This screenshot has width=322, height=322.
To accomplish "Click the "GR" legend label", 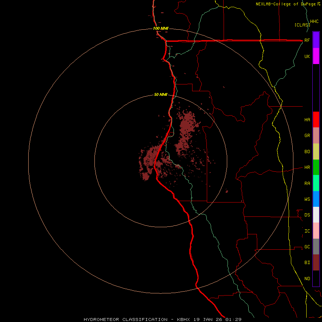I will click(x=307, y=136).
